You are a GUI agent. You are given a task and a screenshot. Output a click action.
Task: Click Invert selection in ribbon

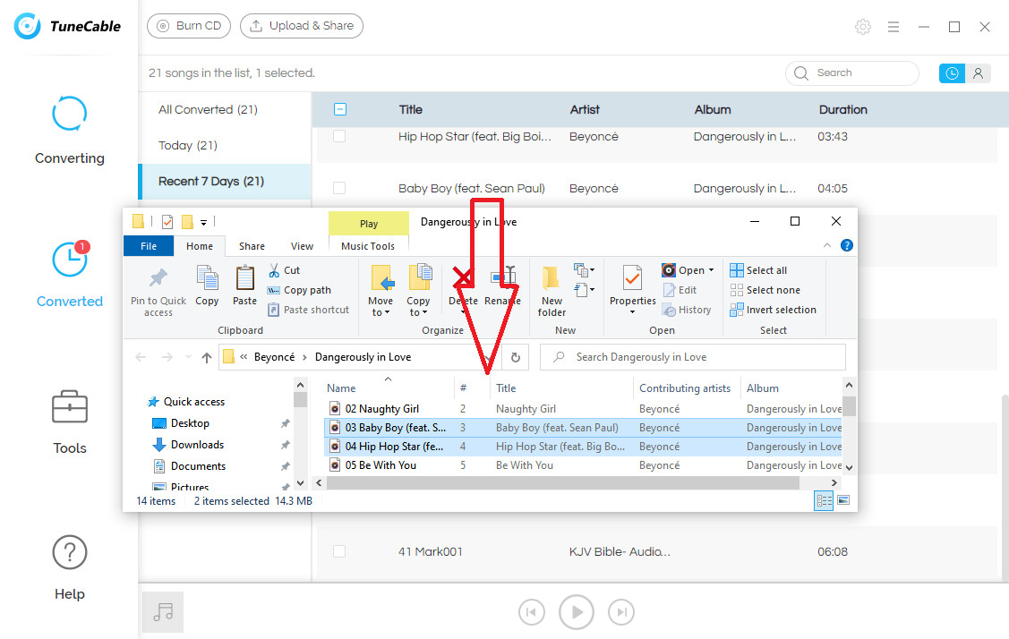(x=773, y=310)
